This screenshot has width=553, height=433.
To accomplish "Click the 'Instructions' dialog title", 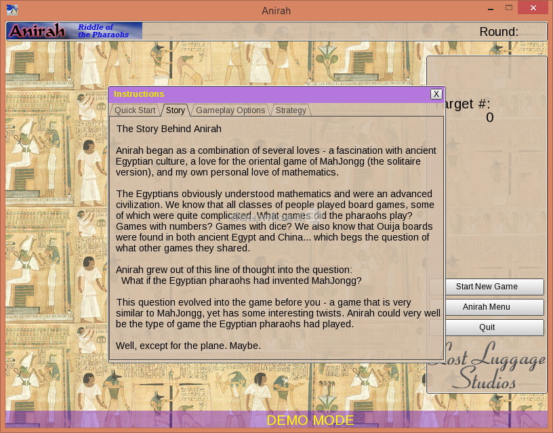I will [139, 94].
